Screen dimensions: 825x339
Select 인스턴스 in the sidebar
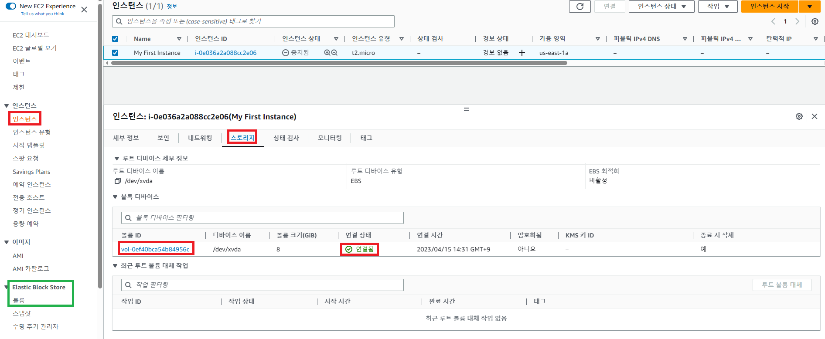tap(24, 119)
